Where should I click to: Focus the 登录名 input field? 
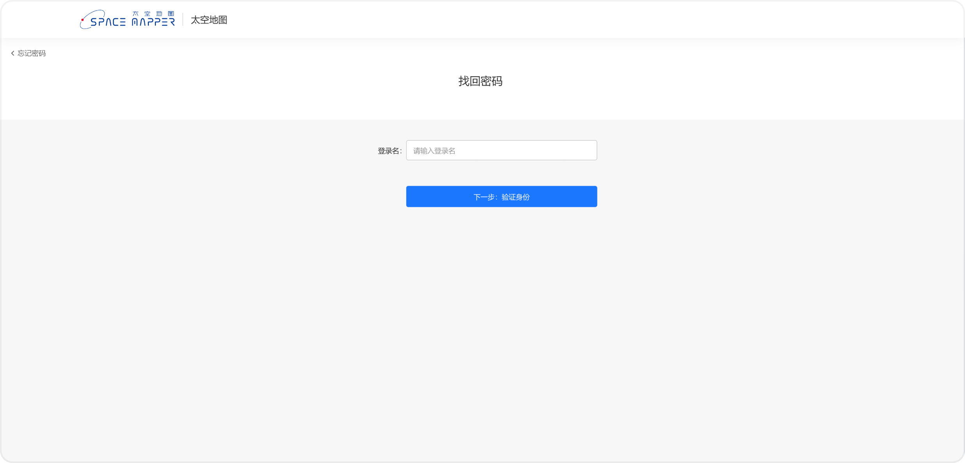[501, 151]
